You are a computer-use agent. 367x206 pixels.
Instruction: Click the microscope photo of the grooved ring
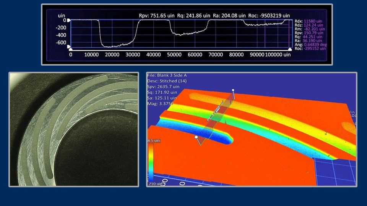pyautogui.click(x=74, y=129)
